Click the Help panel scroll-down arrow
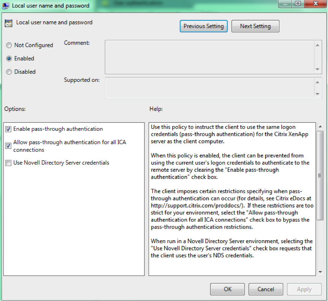 click(320, 271)
